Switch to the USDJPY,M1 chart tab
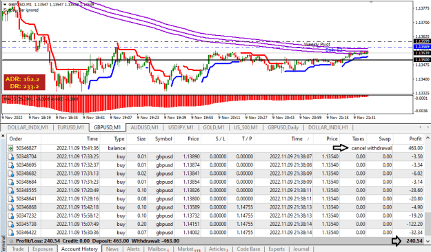 (181, 127)
